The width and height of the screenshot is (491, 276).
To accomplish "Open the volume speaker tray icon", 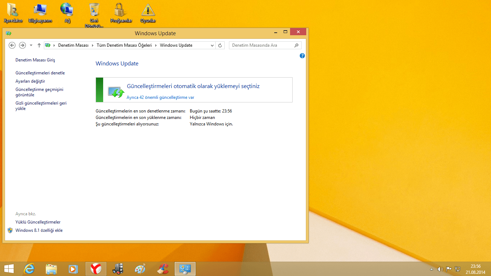I will click(440, 269).
